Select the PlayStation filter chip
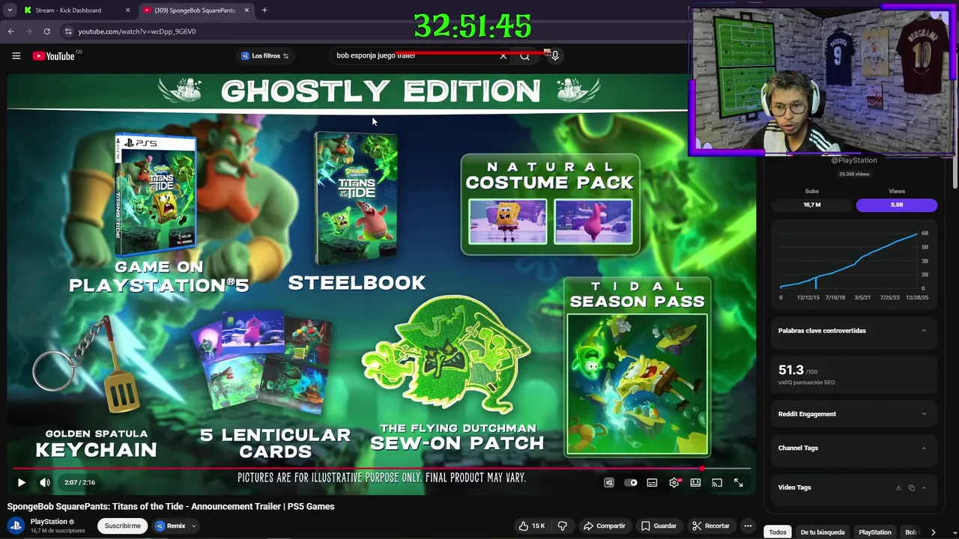The image size is (959, 539). coord(875,532)
